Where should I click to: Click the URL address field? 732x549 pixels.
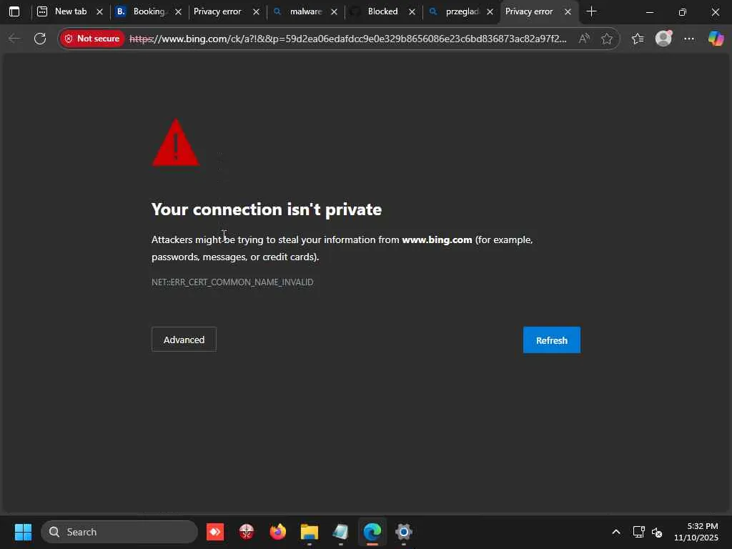(348, 39)
